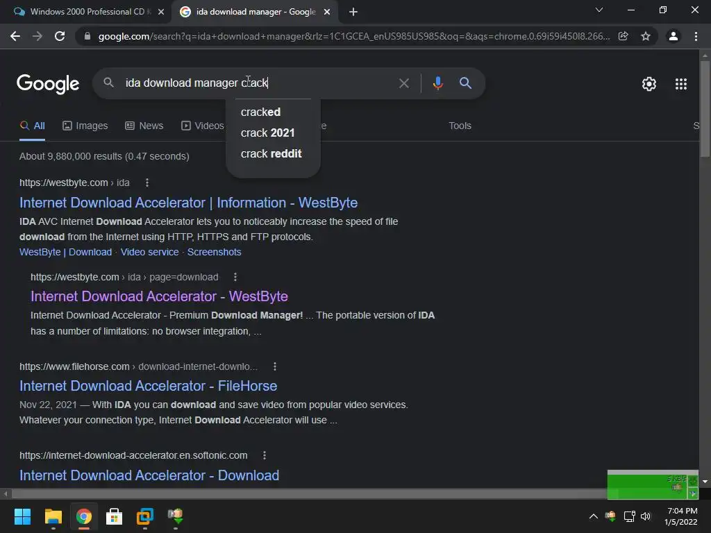This screenshot has width=711, height=533.
Task: Open the clock showing 7:04 PM
Action: [680, 516]
